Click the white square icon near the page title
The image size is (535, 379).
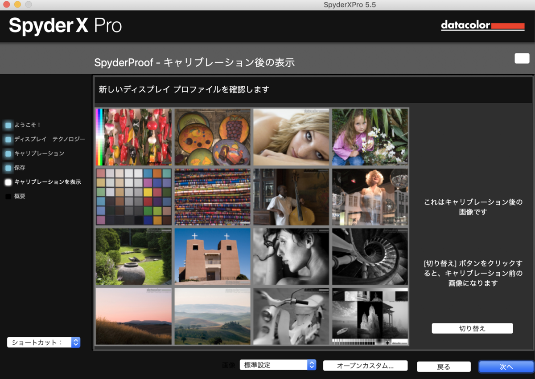pos(521,58)
